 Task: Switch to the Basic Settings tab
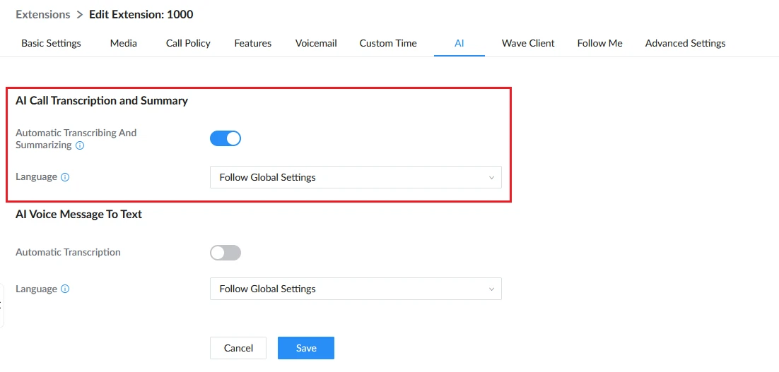[x=51, y=43]
